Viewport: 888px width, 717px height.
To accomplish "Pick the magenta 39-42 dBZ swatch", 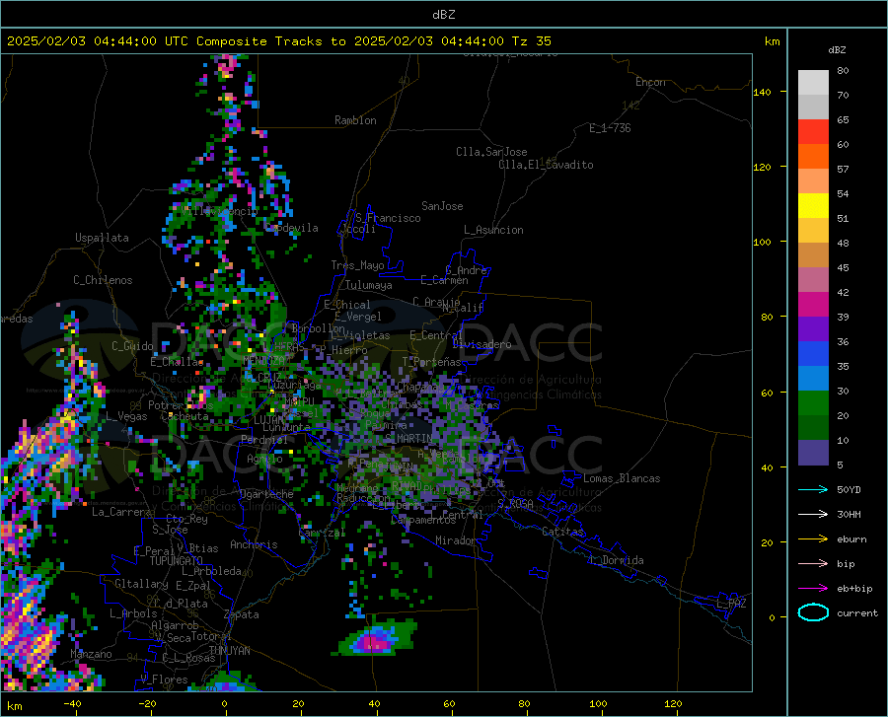I will coord(813,305).
